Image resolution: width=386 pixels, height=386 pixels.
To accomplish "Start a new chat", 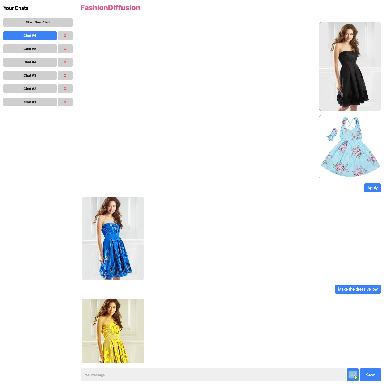I will click(x=38, y=22).
